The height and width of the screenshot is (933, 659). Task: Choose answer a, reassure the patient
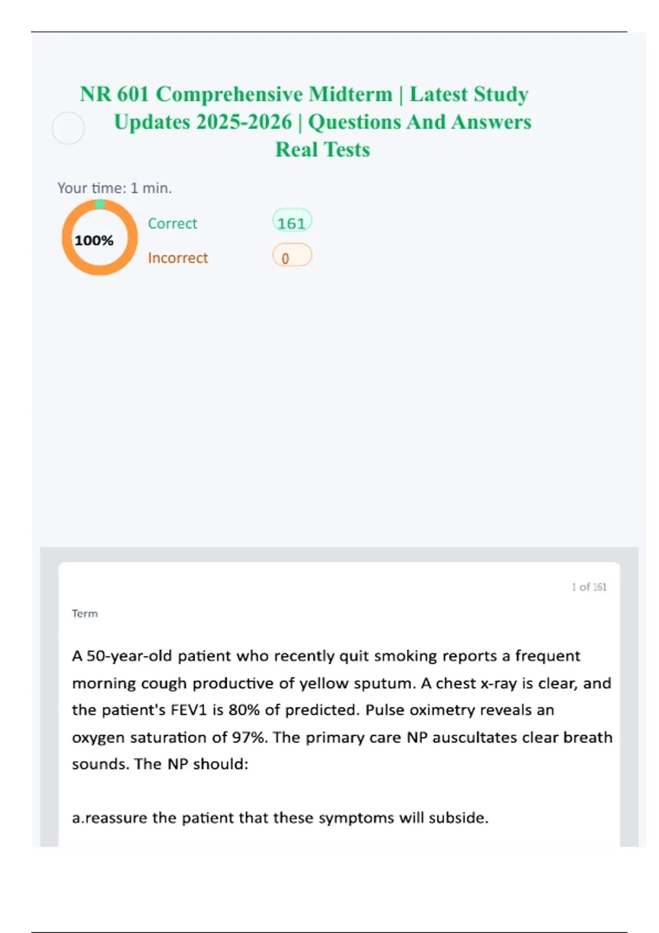280,818
